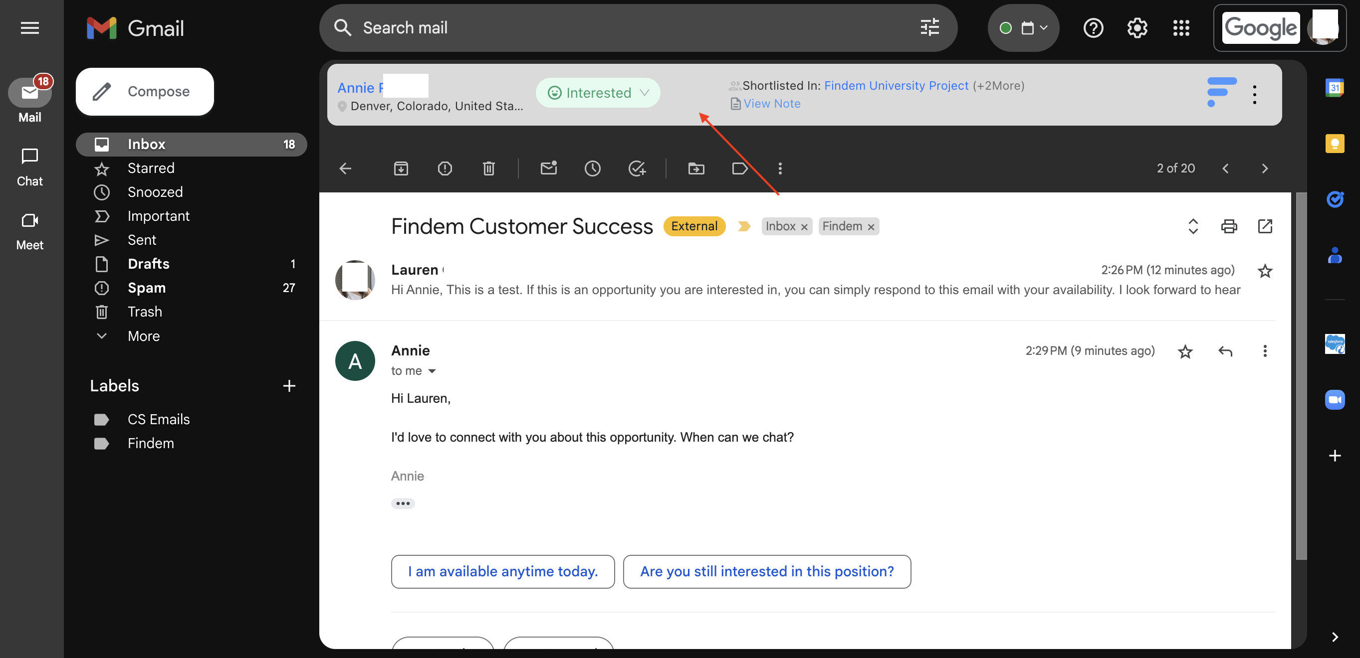This screenshot has height=658, width=1360.
Task: Toggle the importance marker beside subject
Action: click(743, 226)
